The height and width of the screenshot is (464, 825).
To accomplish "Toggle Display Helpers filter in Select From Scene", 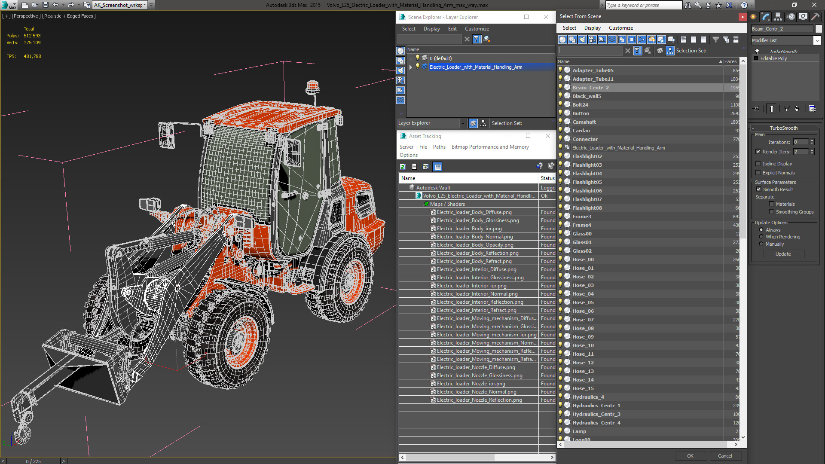I will [602, 40].
